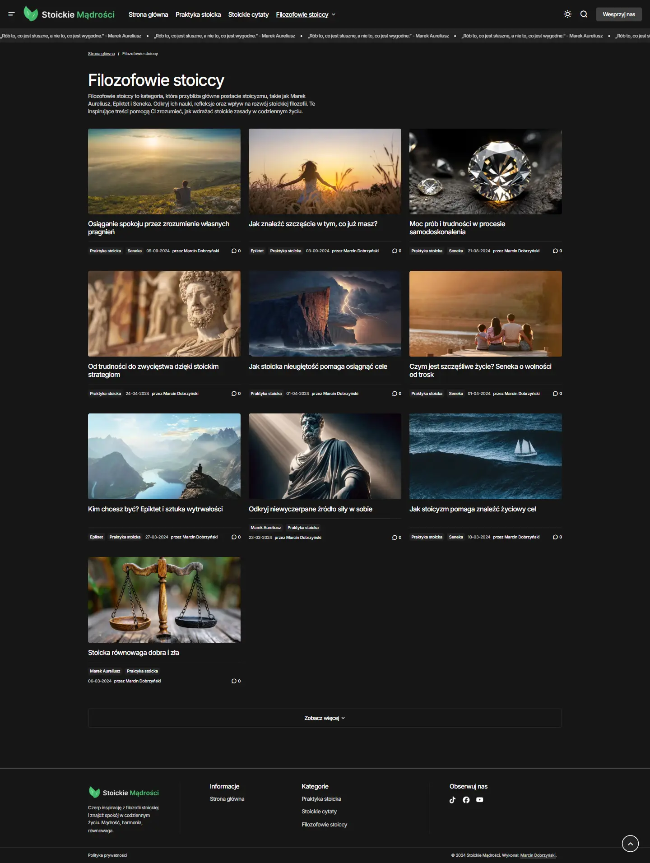Open the hamburger menu icon
The width and height of the screenshot is (650, 863).
[12, 14]
